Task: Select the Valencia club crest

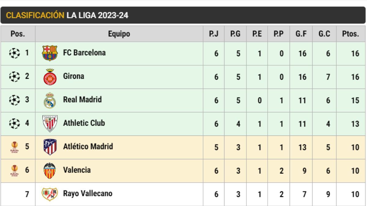Action: 50,171
